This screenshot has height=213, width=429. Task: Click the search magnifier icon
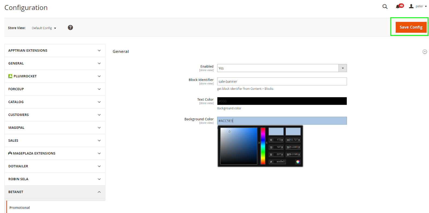click(x=385, y=6)
